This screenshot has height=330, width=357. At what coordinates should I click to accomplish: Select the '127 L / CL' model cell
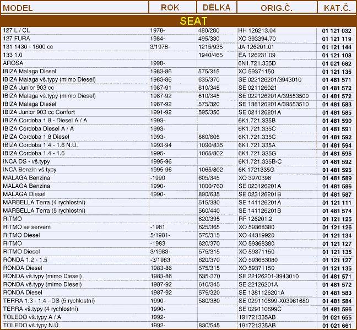pyautogui.click(x=16, y=30)
